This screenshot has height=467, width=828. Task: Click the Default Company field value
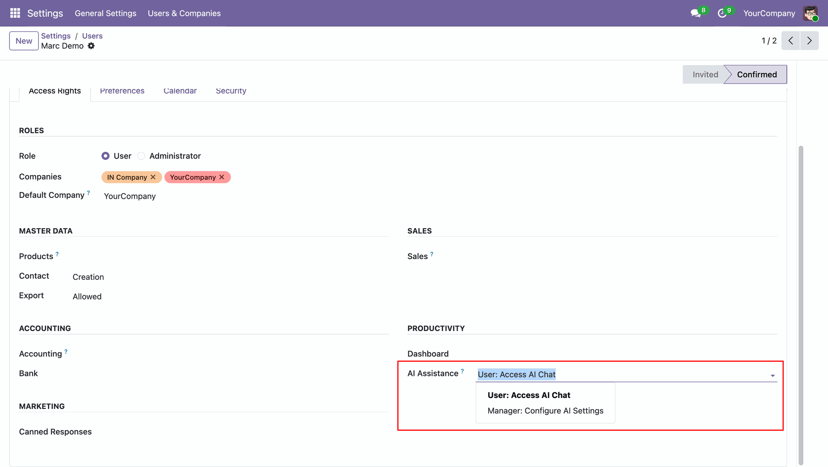(x=130, y=196)
